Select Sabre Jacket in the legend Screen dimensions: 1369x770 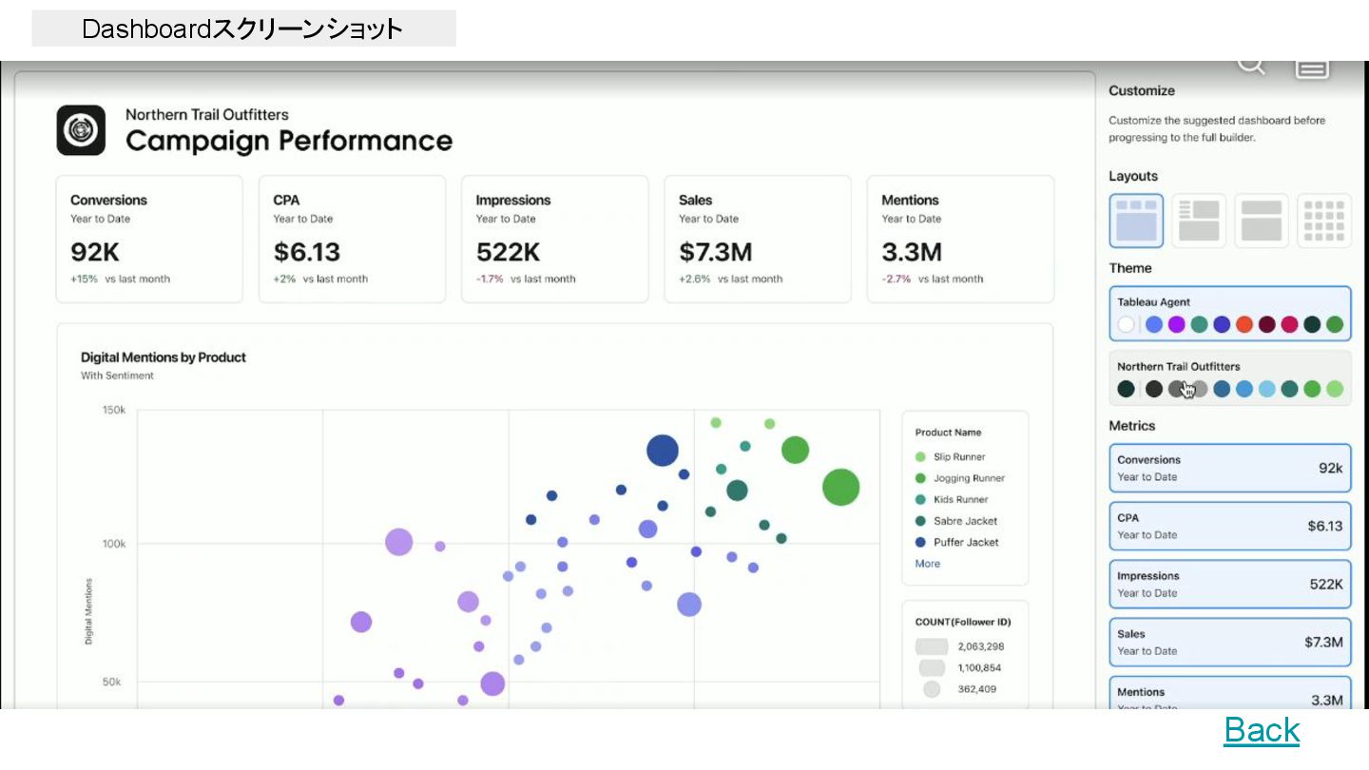click(x=955, y=521)
